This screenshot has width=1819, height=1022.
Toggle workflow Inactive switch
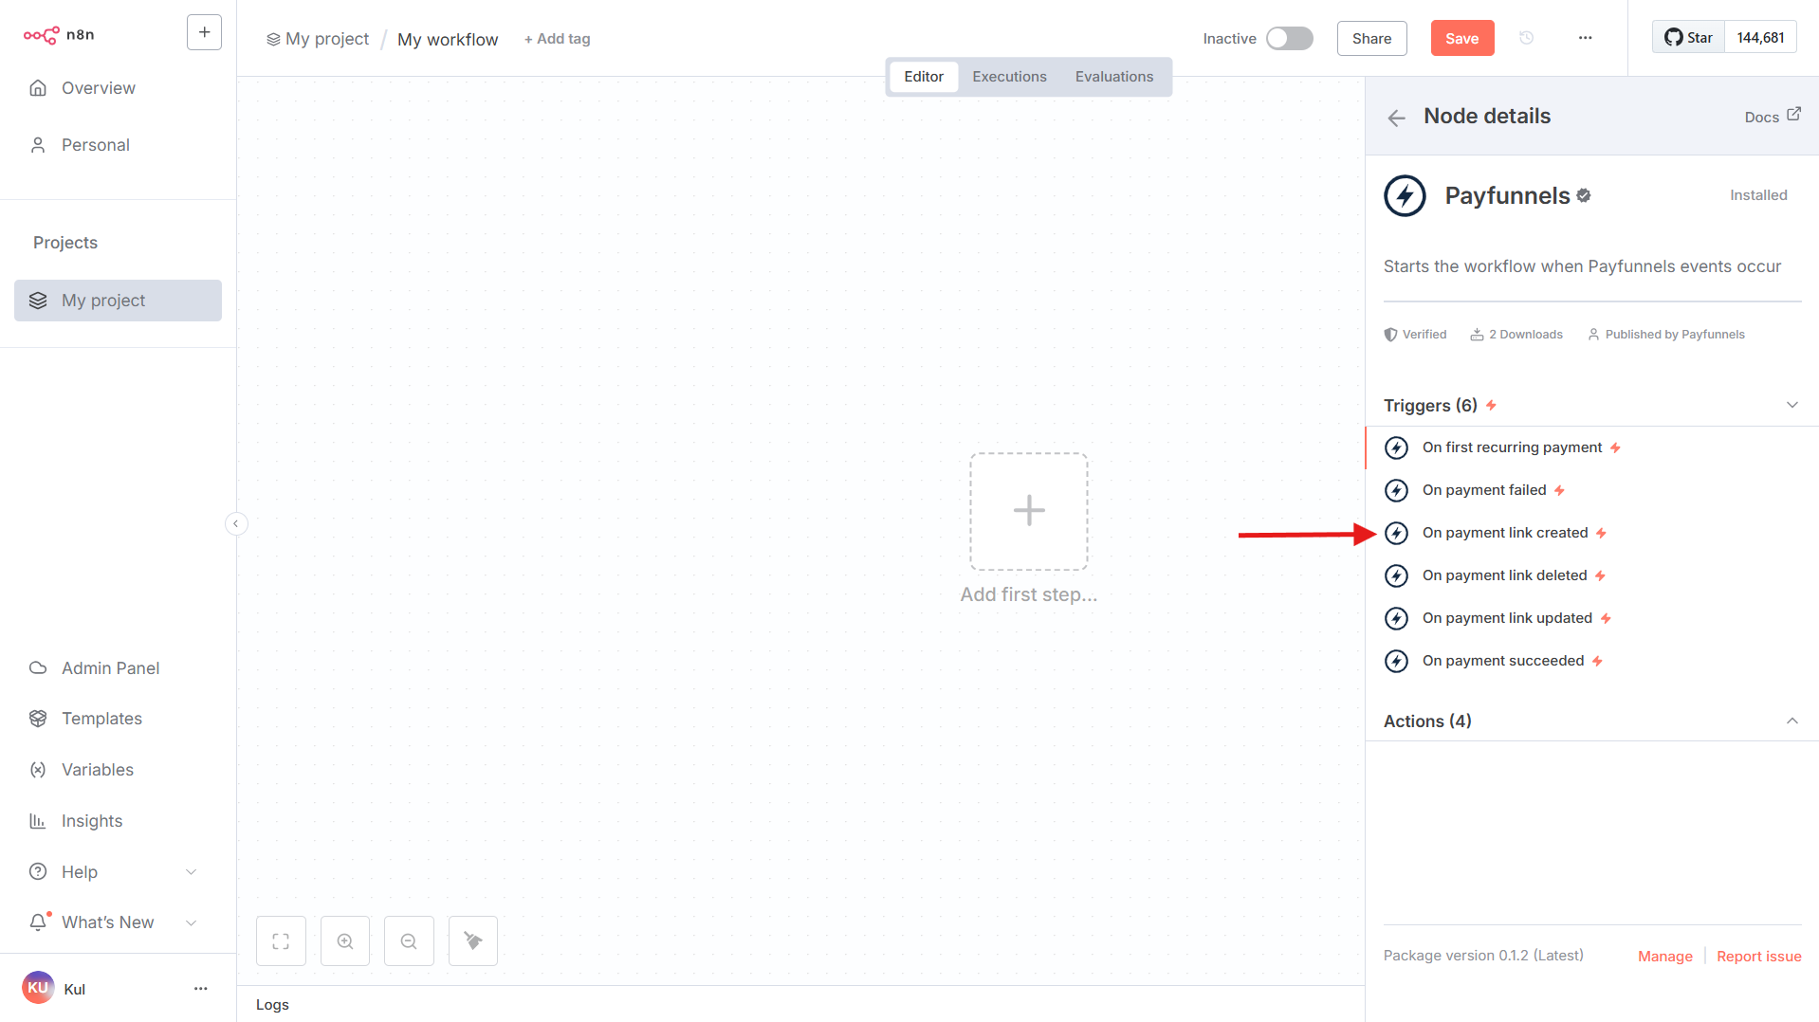[1290, 38]
